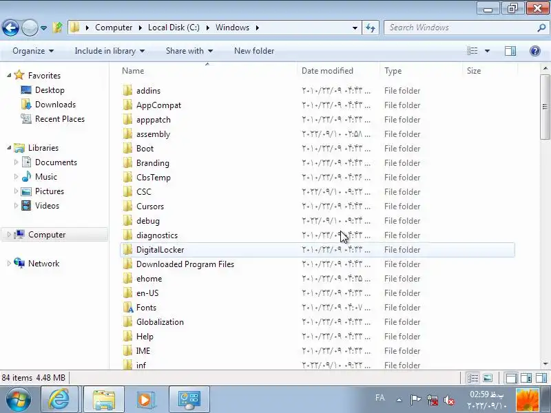551x413 pixels.
Task: Sort by the Size column header
Action: click(x=490, y=71)
